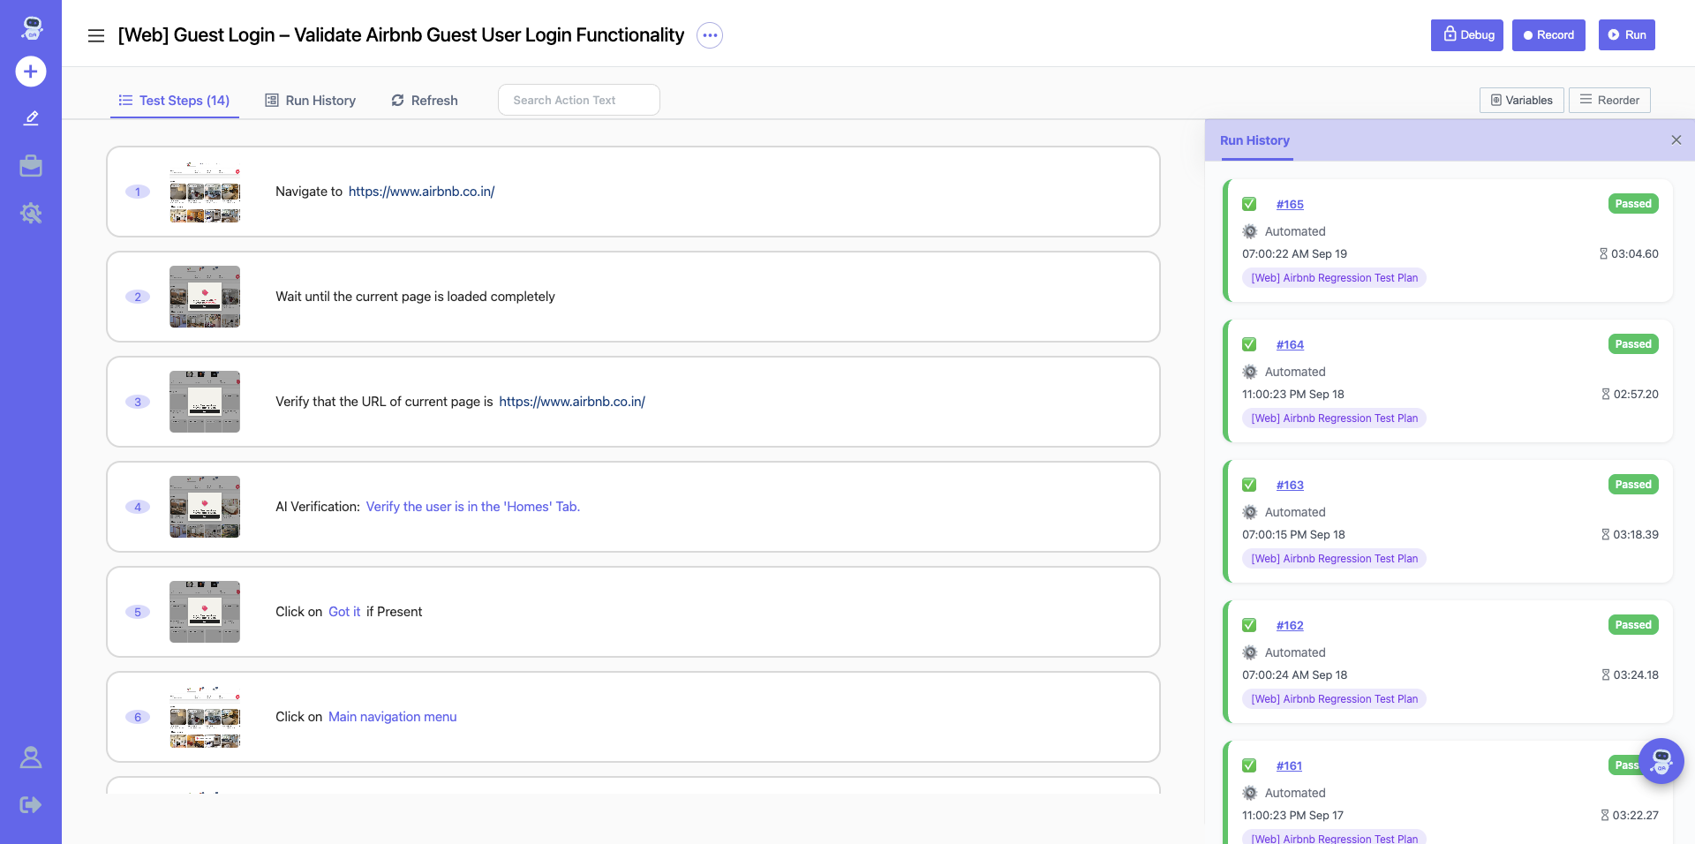Open the user profile icon in sidebar
The height and width of the screenshot is (844, 1695).
(x=31, y=757)
